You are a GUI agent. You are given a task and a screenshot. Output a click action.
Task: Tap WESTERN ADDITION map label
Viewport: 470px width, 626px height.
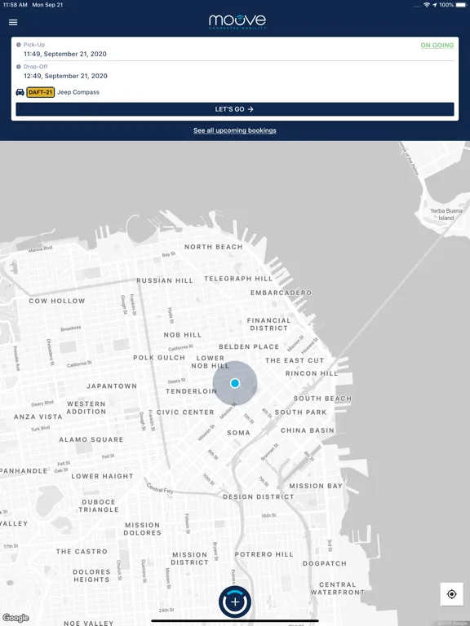click(86, 408)
